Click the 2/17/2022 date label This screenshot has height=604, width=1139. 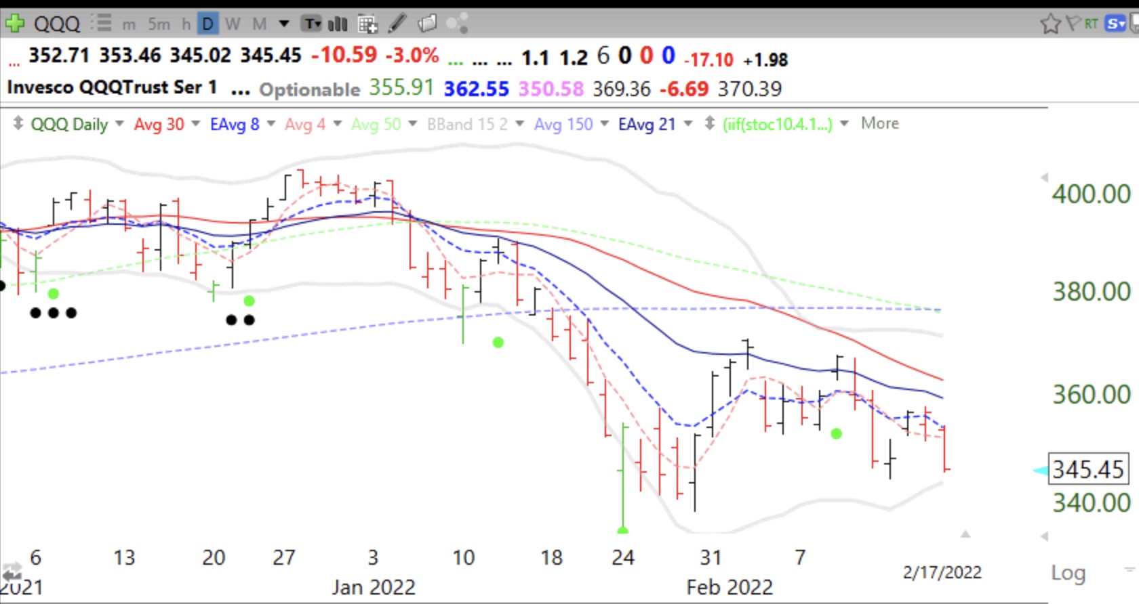[x=942, y=573]
